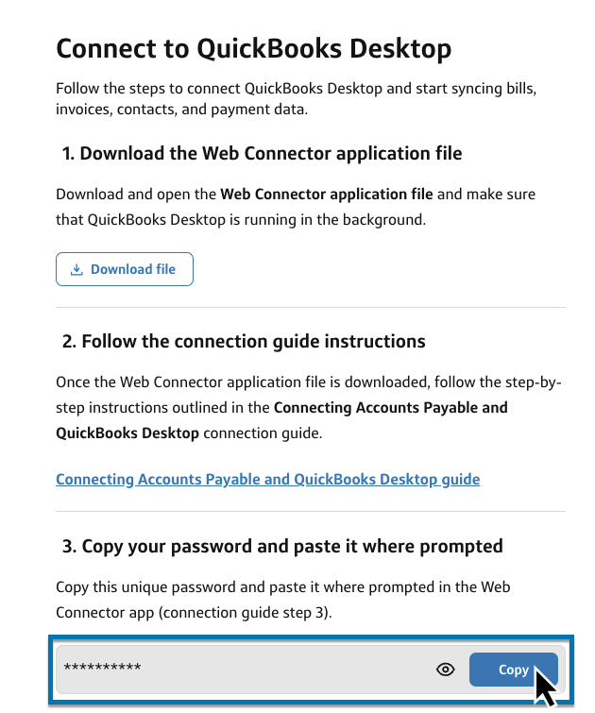Click the masked password field
Screen dimensions: 595x713
236,670
